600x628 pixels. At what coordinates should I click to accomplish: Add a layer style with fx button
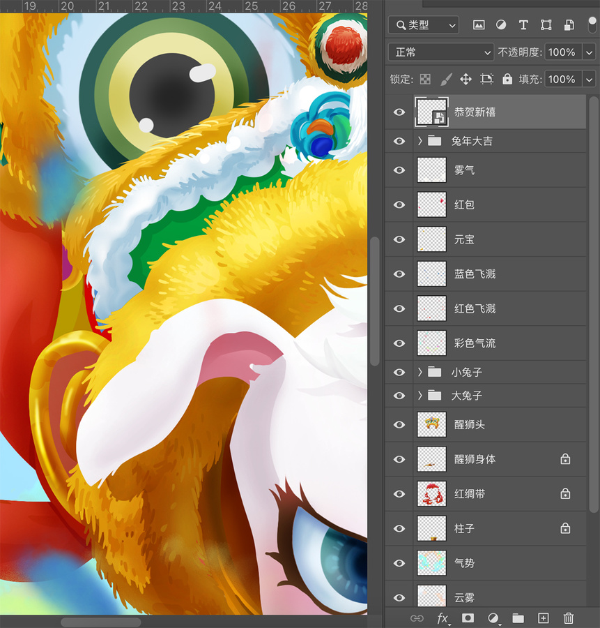pos(443,618)
